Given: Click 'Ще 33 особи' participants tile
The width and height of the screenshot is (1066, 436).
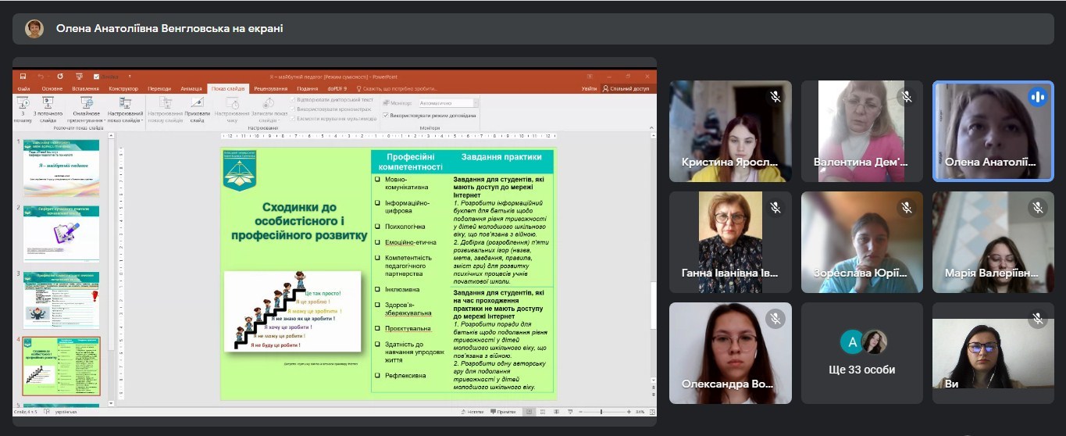Looking at the screenshot, I should point(861,353).
